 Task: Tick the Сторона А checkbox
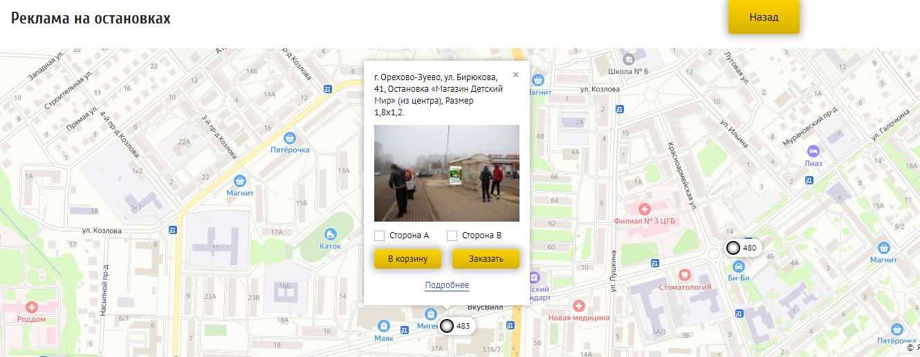[x=379, y=235]
